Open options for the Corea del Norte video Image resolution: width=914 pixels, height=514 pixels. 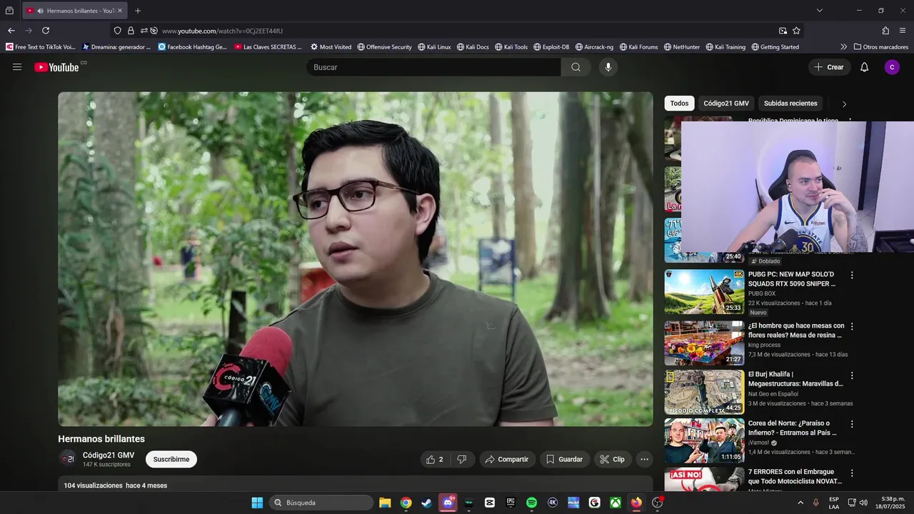click(851, 424)
